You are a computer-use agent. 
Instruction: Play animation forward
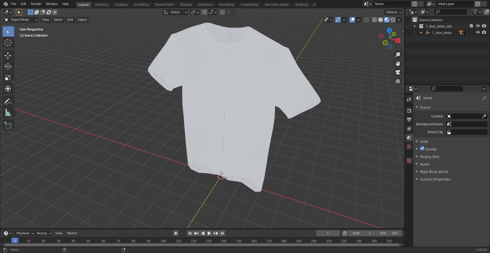[209, 233]
